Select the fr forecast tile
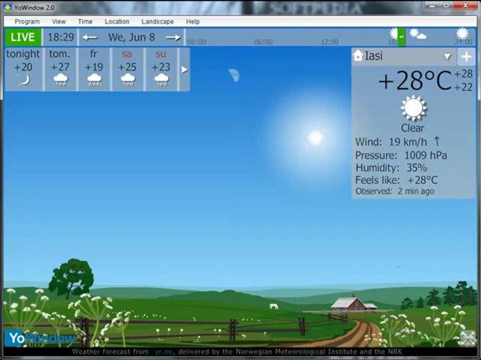 point(94,69)
